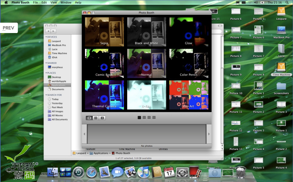293x182 pixels.
Task: Open the Apple menu
Action: [6, 2]
